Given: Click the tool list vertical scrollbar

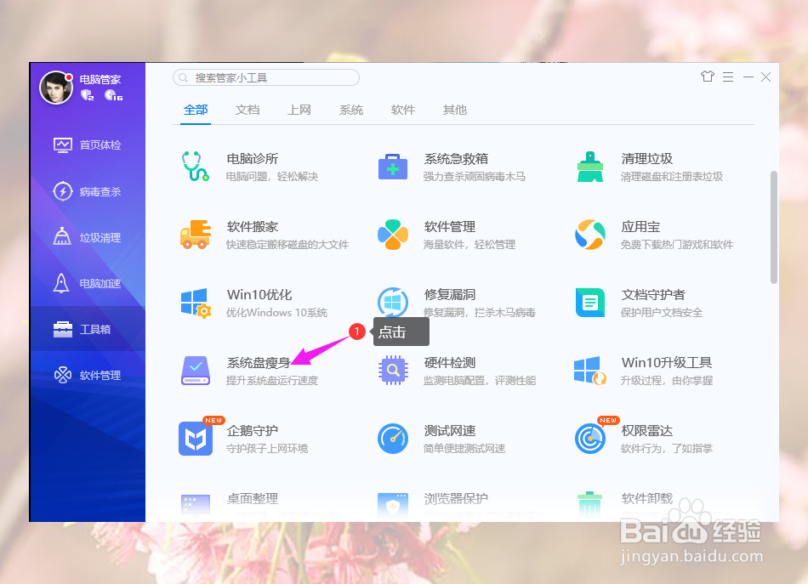Looking at the screenshot, I should point(773,227).
